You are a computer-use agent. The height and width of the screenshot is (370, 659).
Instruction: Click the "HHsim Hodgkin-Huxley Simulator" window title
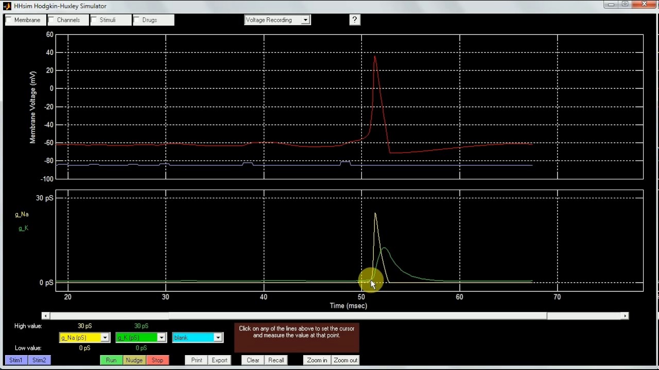coord(60,6)
